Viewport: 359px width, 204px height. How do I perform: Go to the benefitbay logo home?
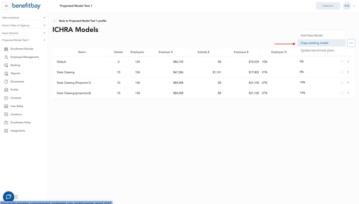coord(27,6)
